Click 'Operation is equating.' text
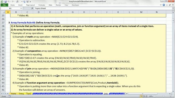175x98 pixels. [x=30, y=54]
